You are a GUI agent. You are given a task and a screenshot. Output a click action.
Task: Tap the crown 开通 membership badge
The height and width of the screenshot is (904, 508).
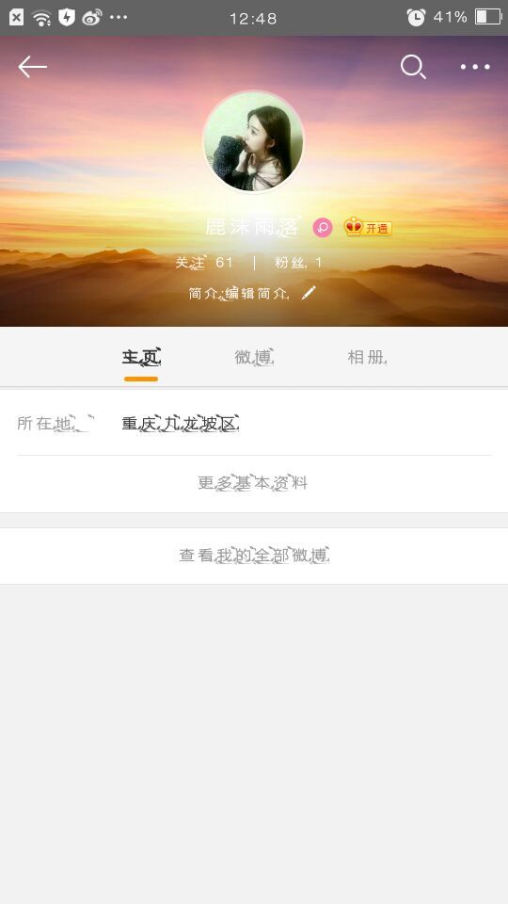click(x=368, y=228)
